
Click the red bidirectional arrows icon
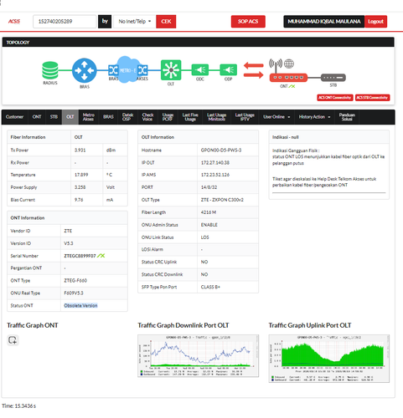point(253,70)
